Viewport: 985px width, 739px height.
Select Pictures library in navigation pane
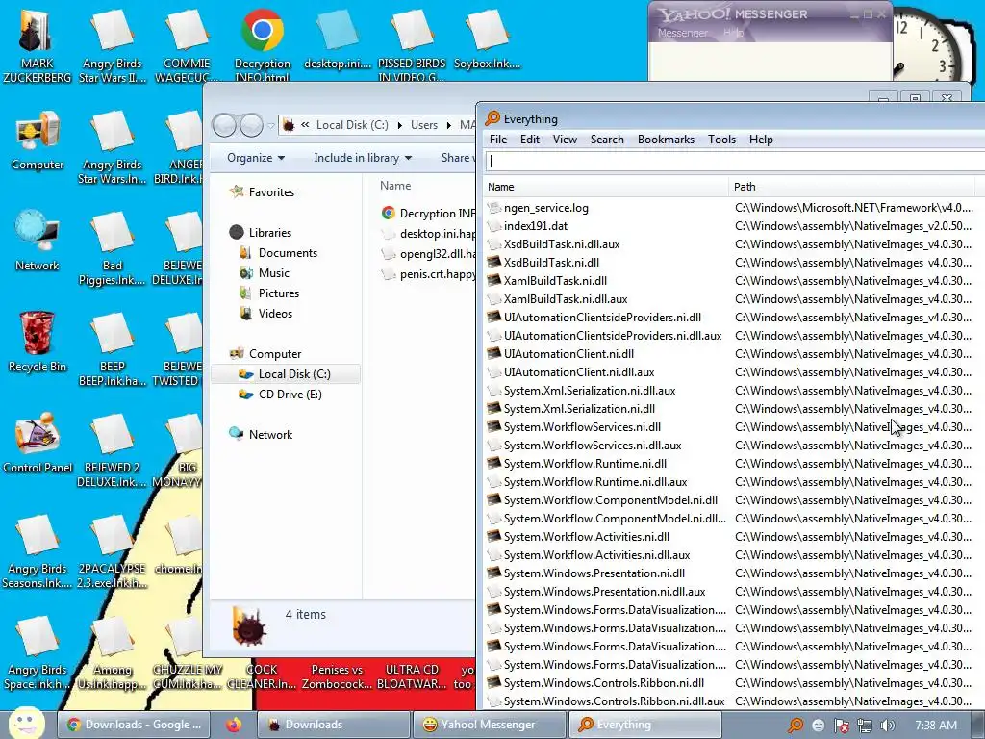click(278, 293)
